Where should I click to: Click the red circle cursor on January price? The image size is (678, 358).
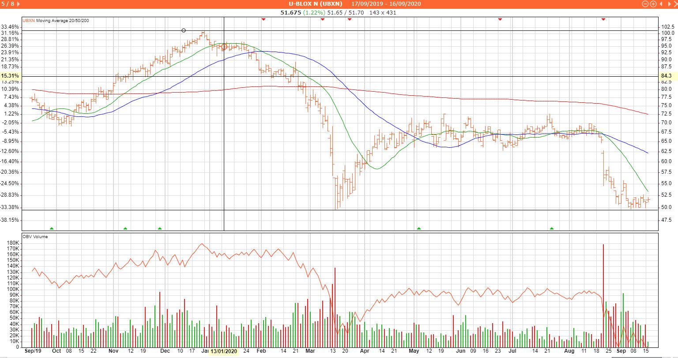pos(224,47)
